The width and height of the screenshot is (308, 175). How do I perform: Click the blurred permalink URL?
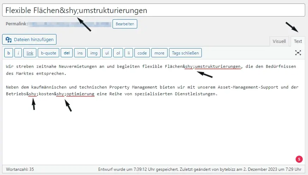click(x=70, y=24)
